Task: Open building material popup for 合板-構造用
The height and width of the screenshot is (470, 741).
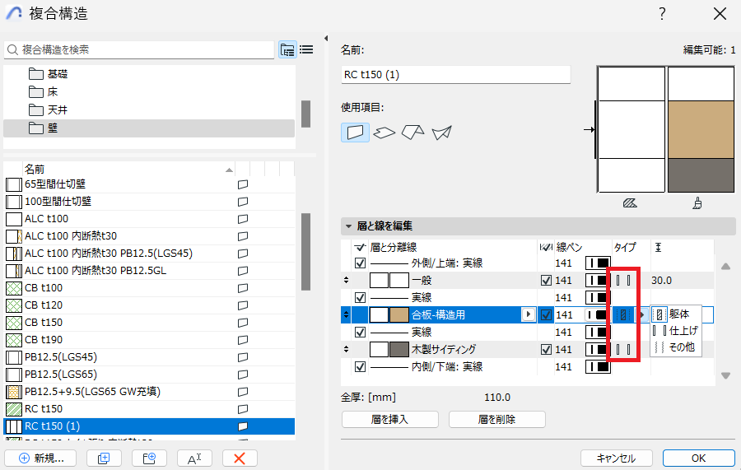Action: 528,314
